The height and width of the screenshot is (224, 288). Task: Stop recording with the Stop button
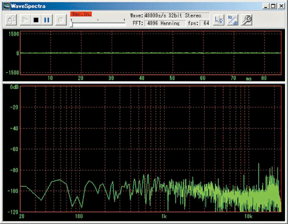[x=36, y=20]
